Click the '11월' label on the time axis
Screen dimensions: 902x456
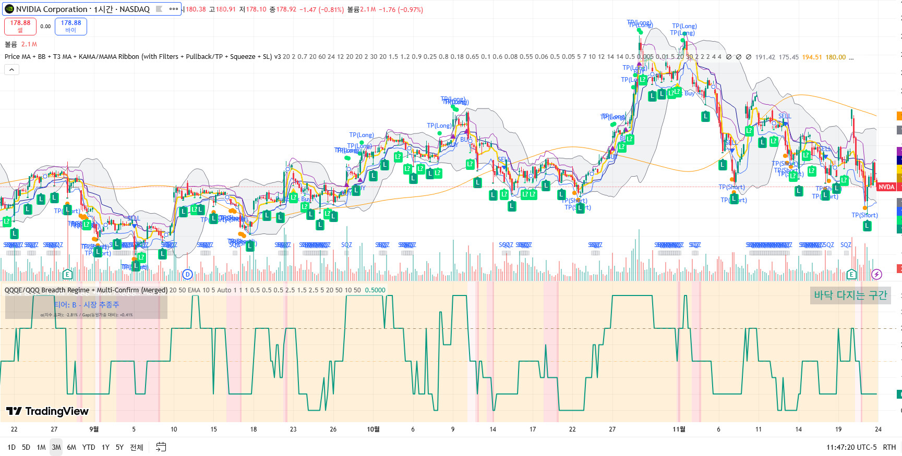679,429
